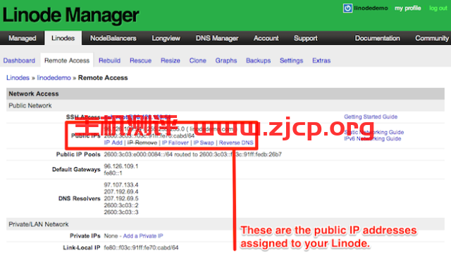451x257 pixels.
Task: Go to the Resize sub-tab
Action: tap(171, 60)
